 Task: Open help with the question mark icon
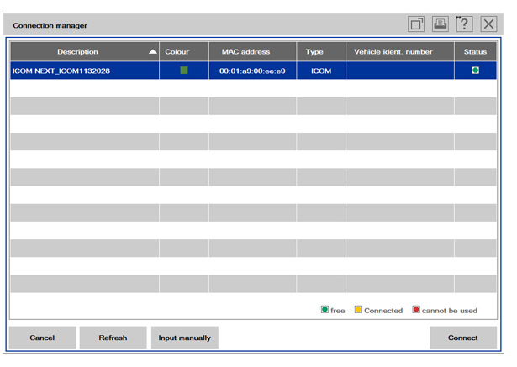[x=464, y=24]
